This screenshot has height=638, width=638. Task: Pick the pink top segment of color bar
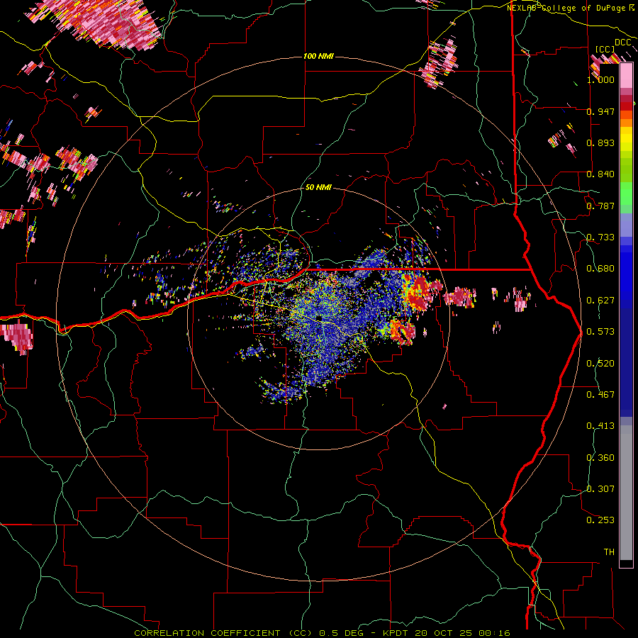click(x=626, y=76)
